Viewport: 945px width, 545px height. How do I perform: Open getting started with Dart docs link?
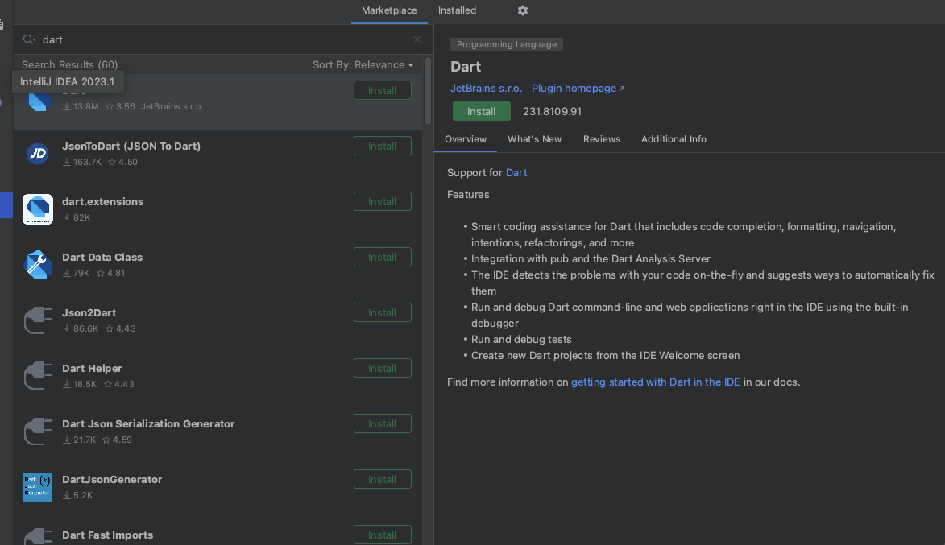point(655,382)
